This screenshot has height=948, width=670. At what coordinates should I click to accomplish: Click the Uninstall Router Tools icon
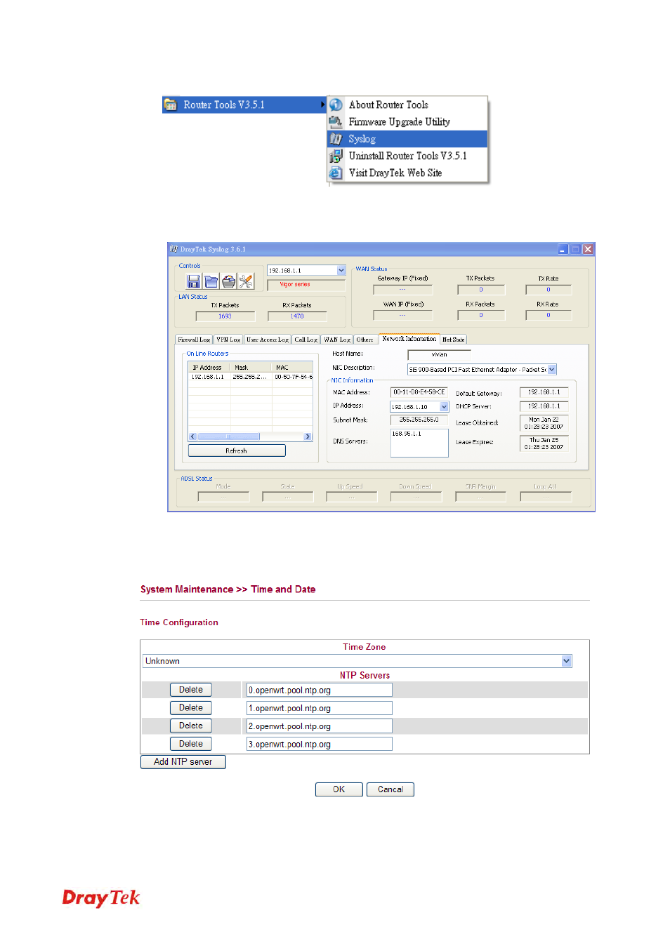(x=336, y=156)
